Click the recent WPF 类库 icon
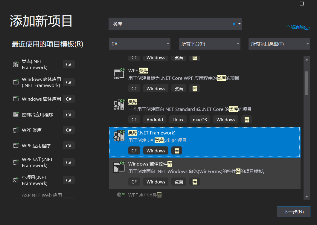Screen dimensions: 317x225 click(x=16, y=130)
